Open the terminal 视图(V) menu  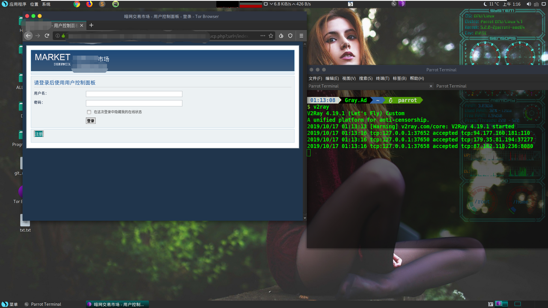point(349,78)
